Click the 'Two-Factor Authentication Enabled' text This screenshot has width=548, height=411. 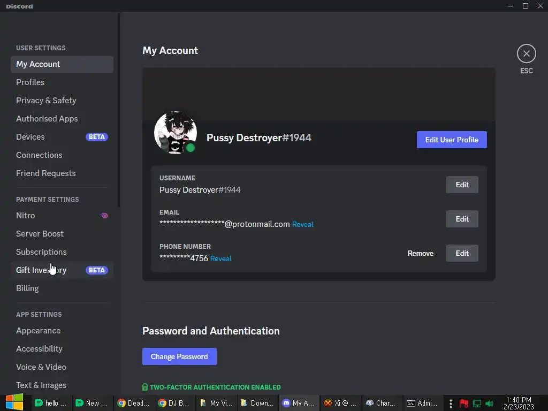click(215, 387)
